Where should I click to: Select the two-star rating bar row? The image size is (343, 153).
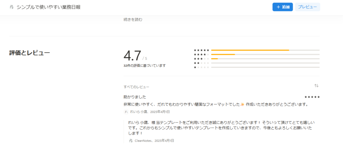tap(257, 63)
